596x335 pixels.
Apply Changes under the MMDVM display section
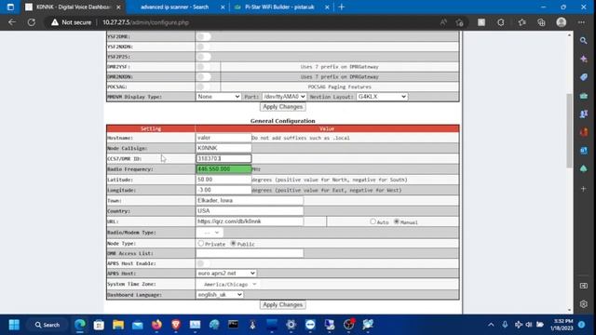[283, 107]
